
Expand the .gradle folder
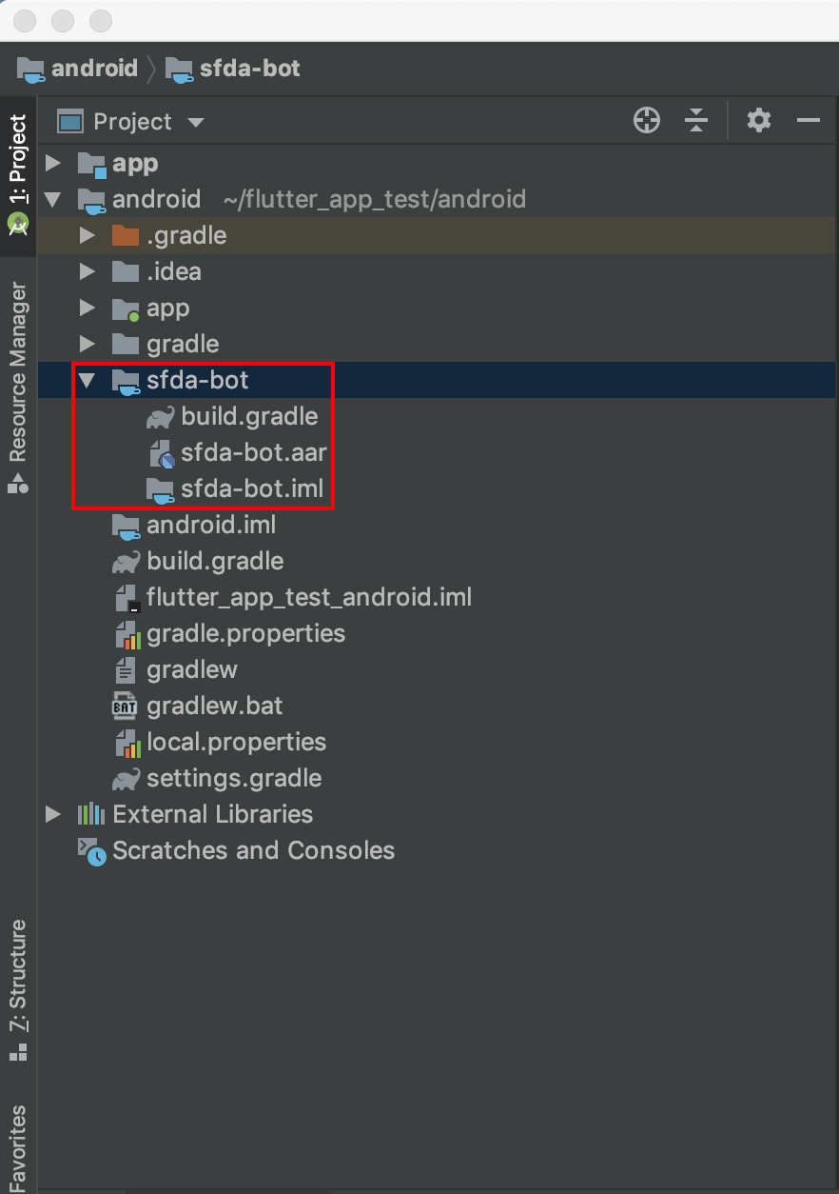click(88, 236)
